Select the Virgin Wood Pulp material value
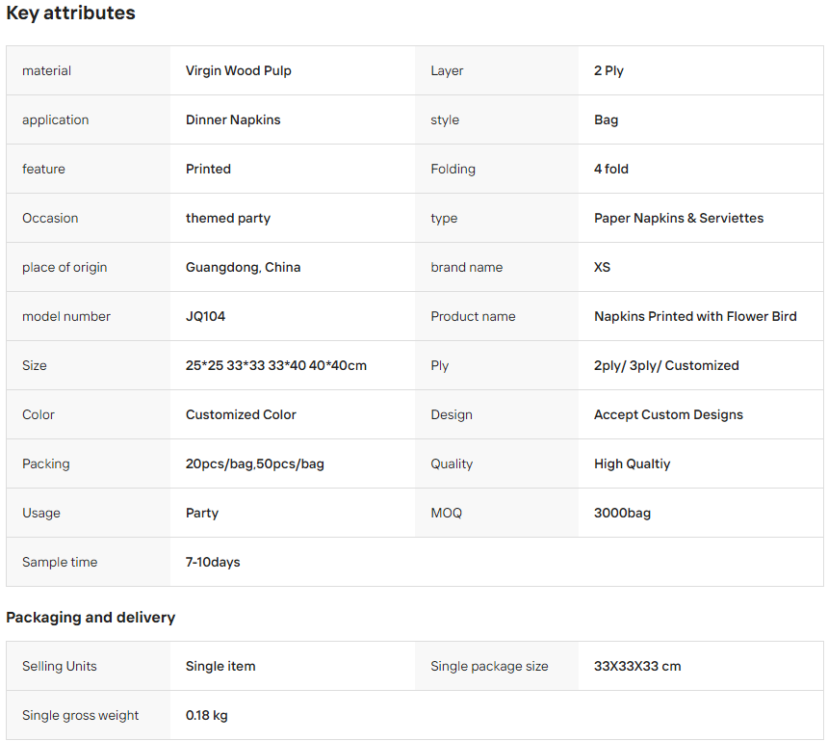Viewport: 828px width, 741px height. point(238,70)
